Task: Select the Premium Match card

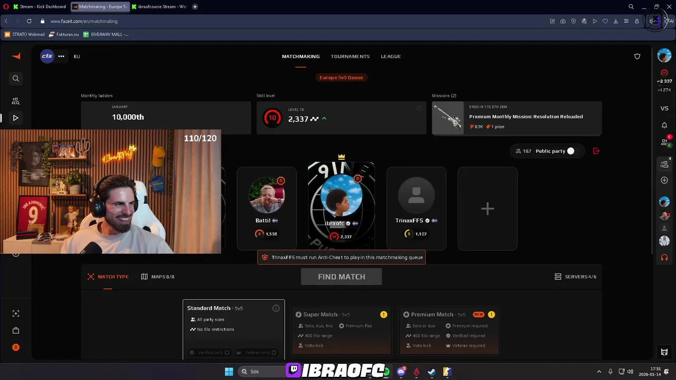Action: 449,331
